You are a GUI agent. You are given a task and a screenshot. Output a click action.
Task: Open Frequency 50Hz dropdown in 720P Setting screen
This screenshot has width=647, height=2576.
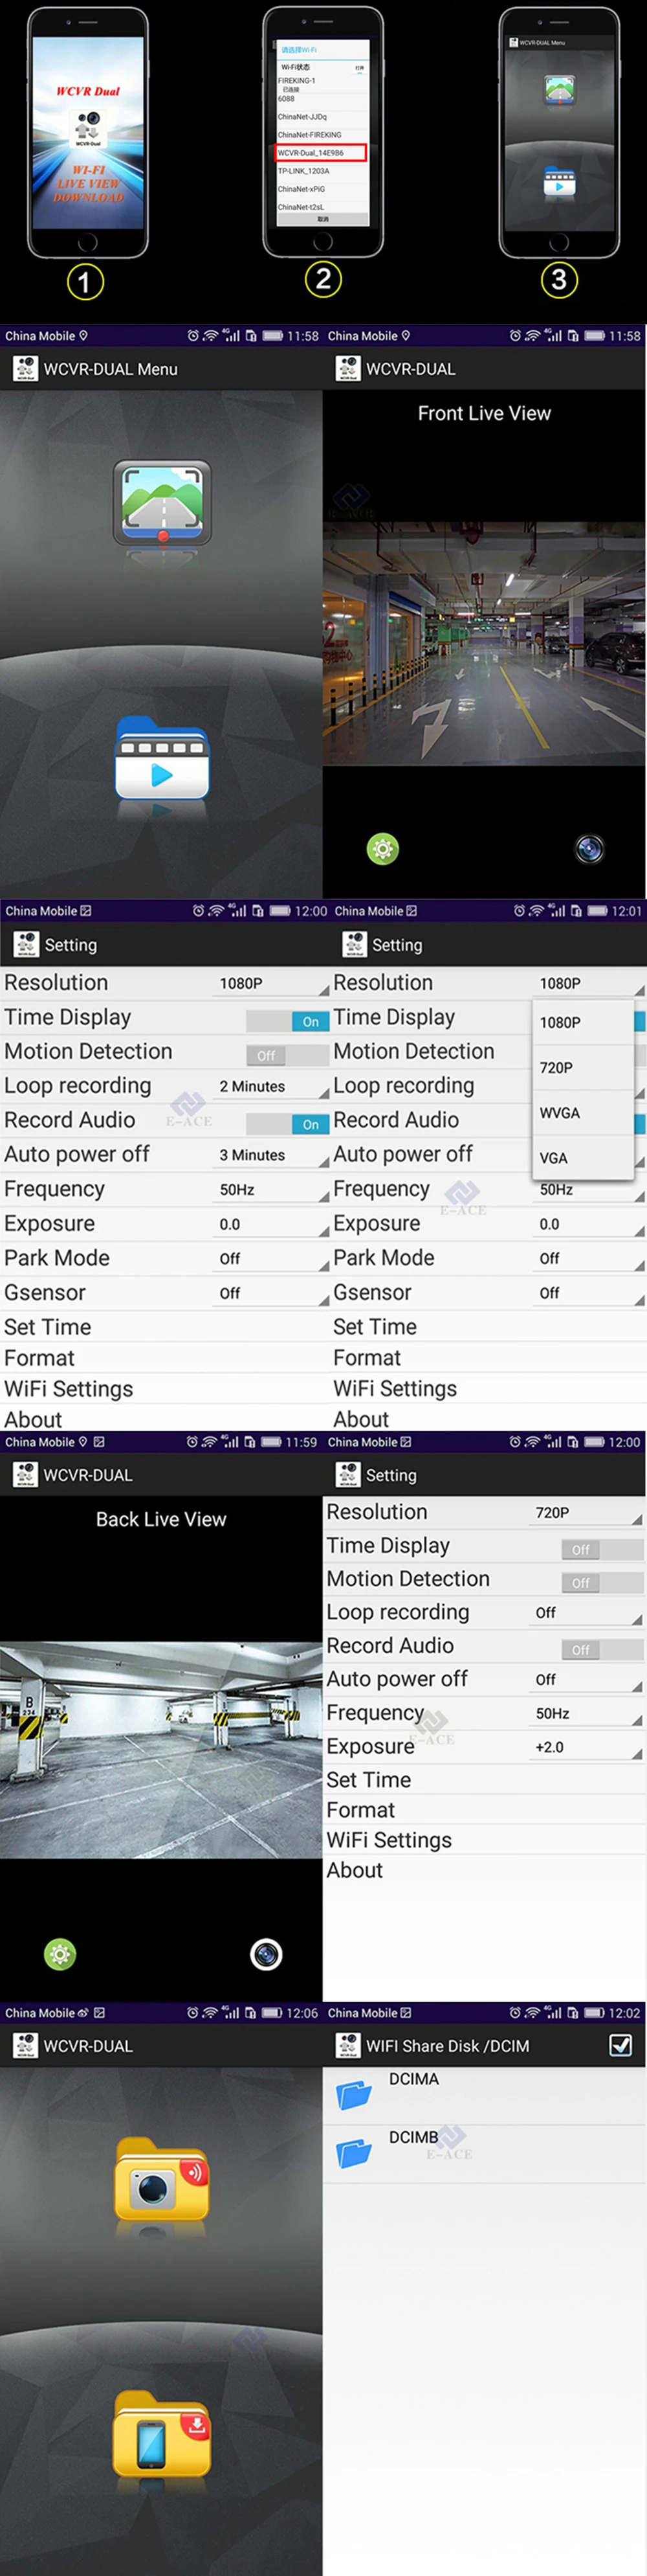[587, 1713]
